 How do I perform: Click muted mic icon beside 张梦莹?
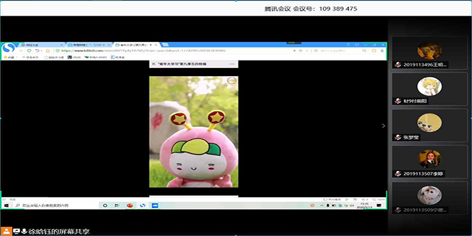(398, 137)
